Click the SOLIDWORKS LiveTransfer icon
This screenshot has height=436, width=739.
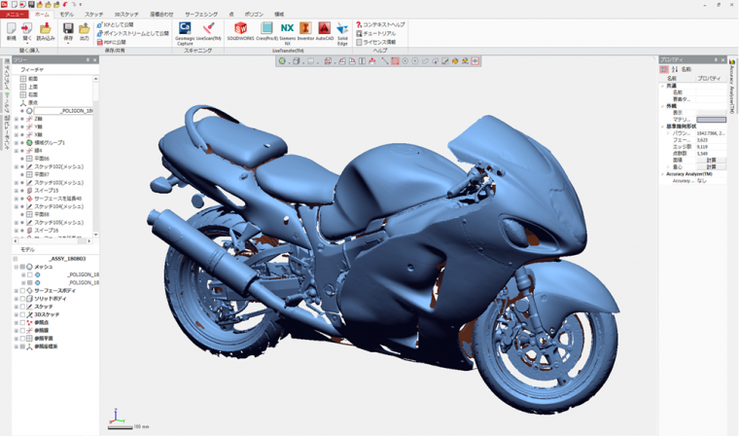[x=240, y=30]
